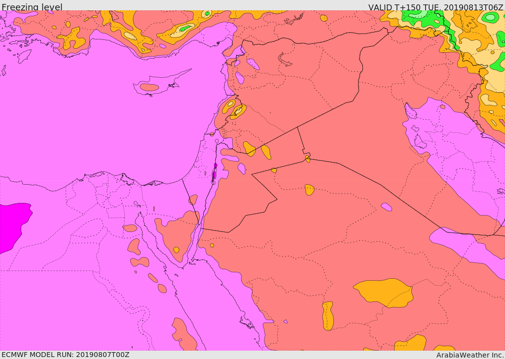Click the 'ECMWF MODEL RUN: 20190807T00Z' text
The image size is (505, 359).
[66, 355]
